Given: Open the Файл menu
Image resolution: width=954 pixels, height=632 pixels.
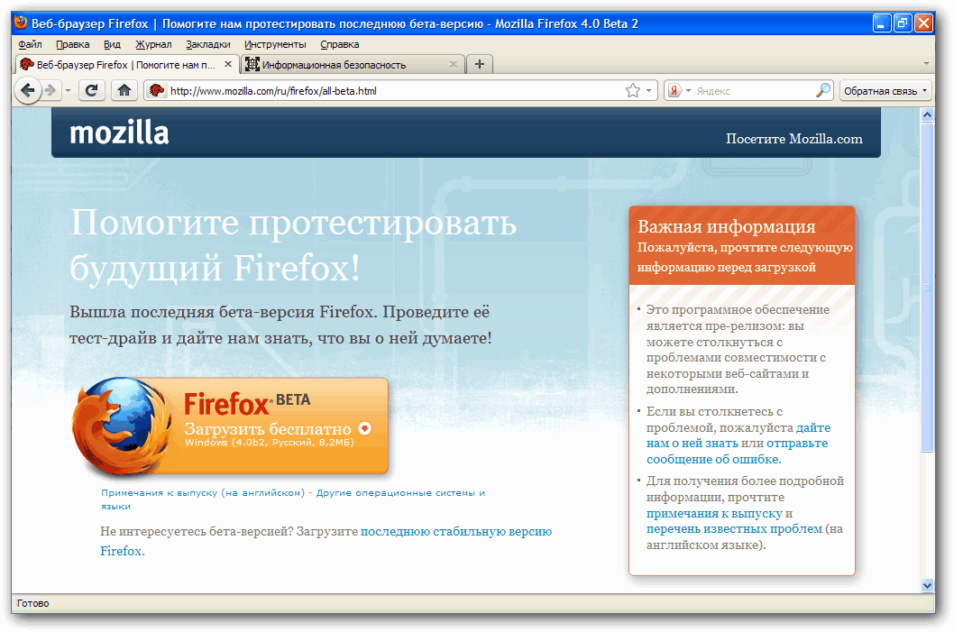Looking at the screenshot, I should coord(30,44).
